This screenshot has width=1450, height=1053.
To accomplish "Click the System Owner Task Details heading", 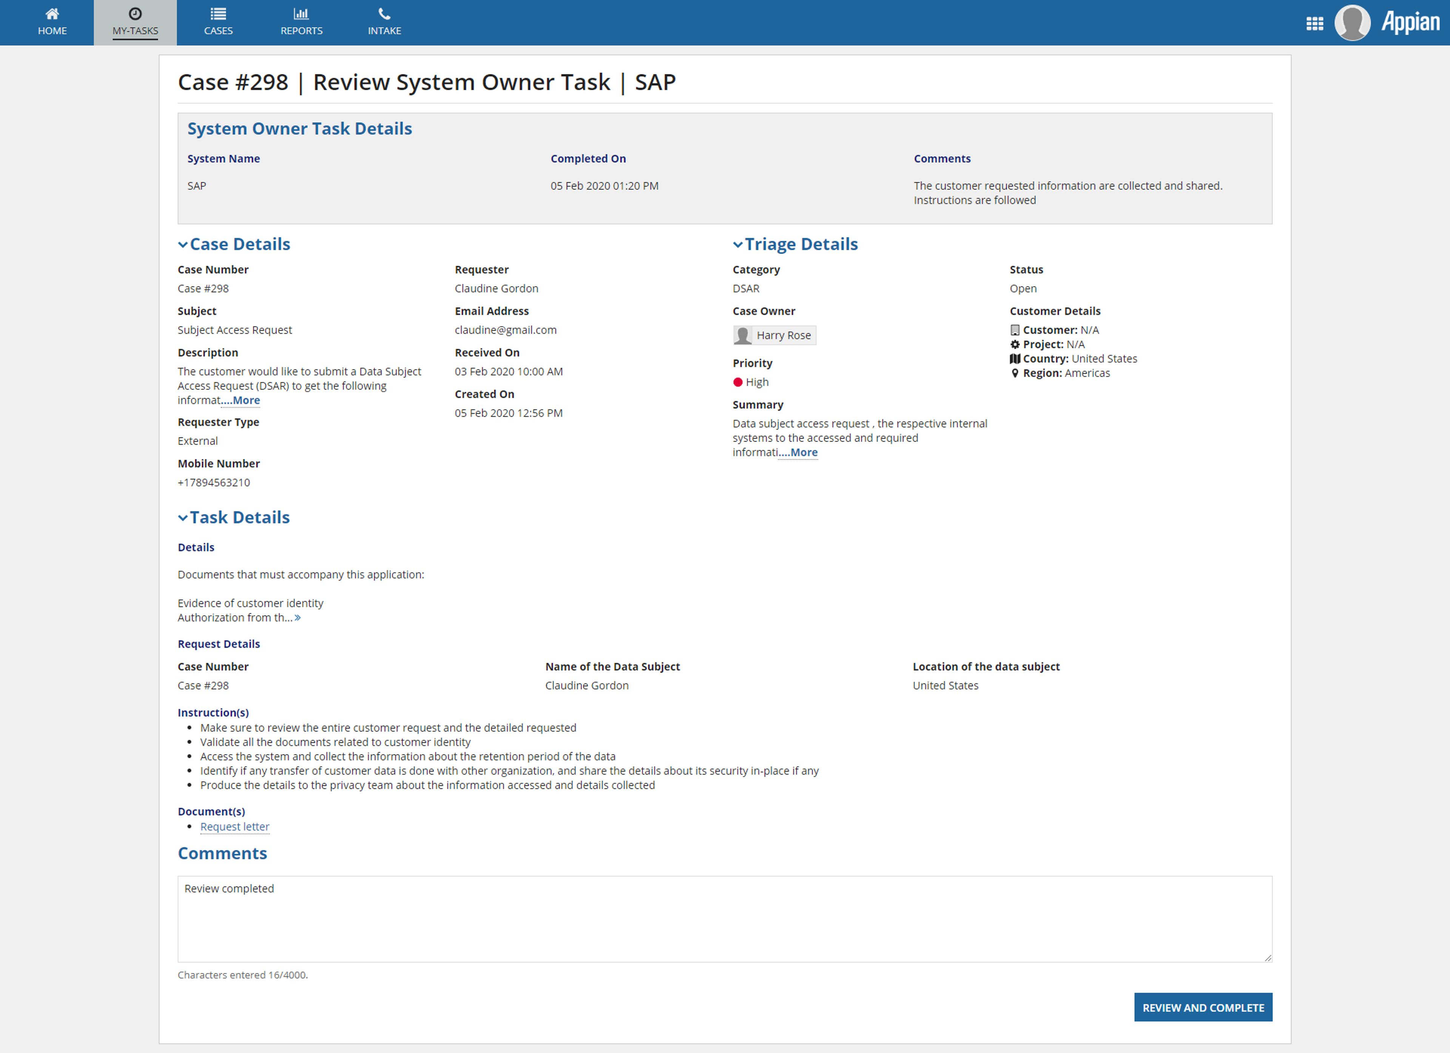I will [x=299, y=128].
